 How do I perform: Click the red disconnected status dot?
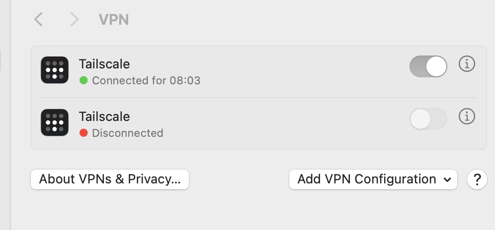[x=83, y=133]
